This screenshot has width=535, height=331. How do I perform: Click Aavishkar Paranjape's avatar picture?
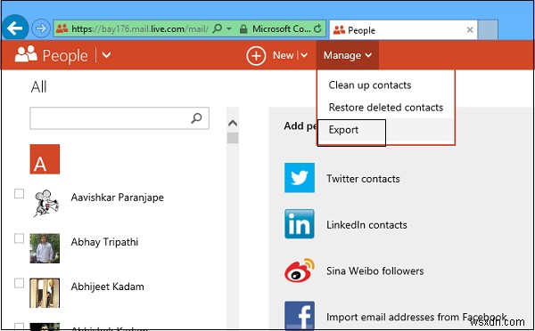pos(46,203)
